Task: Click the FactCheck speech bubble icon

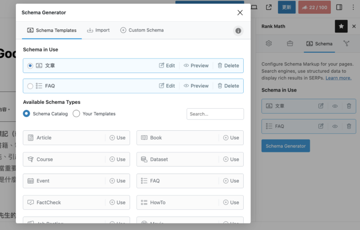Action: point(31,202)
